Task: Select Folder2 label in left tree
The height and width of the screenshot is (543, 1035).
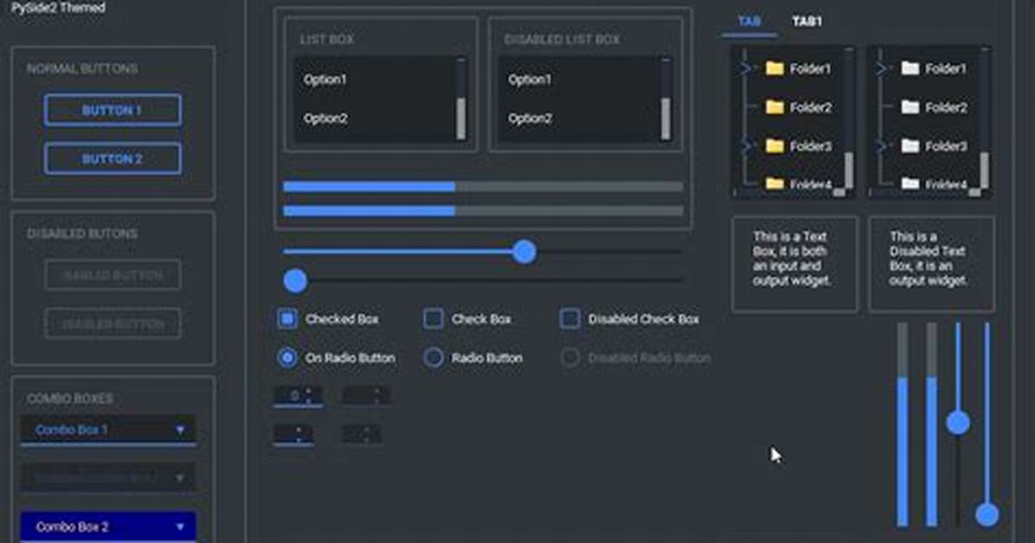Action: pyautogui.click(x=811, y=107)
